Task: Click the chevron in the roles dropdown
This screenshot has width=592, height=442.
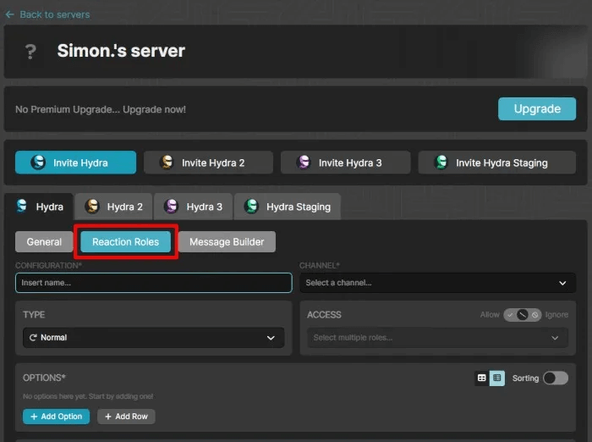Action: pyautogui.click(x=555, y=338)
